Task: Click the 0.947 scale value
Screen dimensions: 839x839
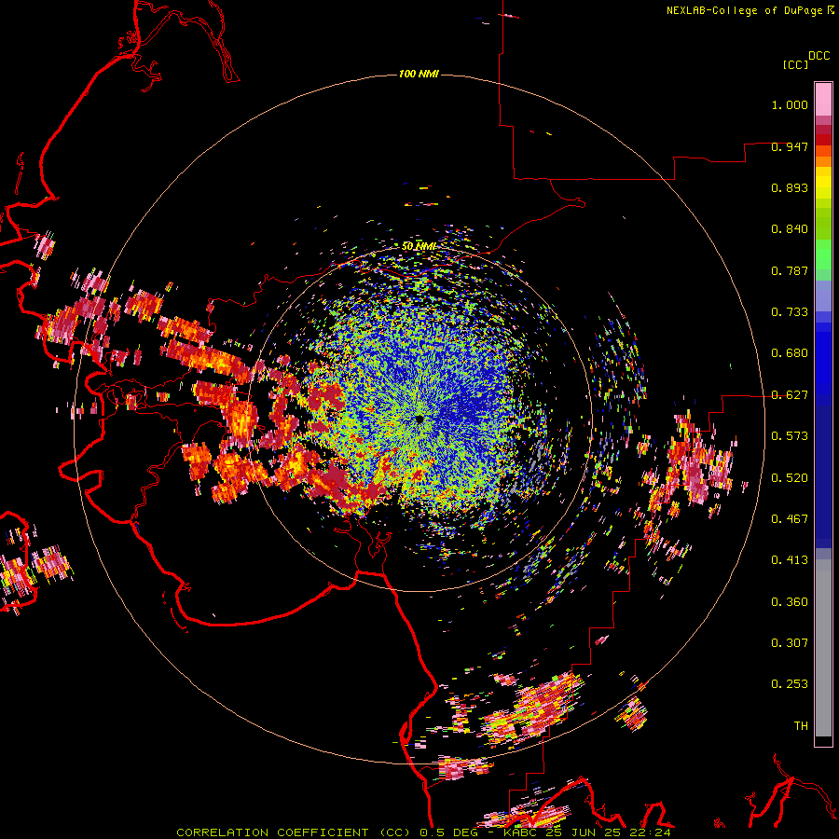Action: [790, 146]
